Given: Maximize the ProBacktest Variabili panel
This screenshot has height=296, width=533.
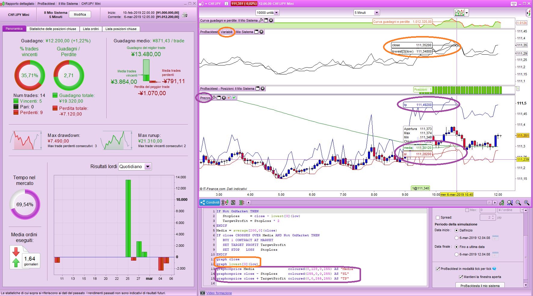Looking at the screenshot, I should [x=256, y=32].
